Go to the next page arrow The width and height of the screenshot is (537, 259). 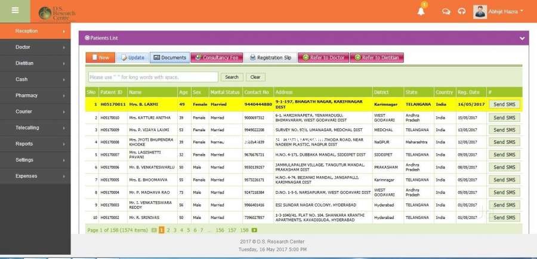pos(254,230)
